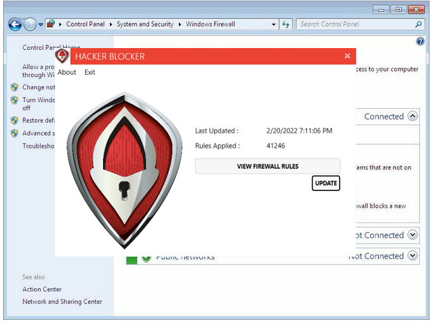The width and height of the screenshot is (432, 323).
Task: Open Control Panel Home link
Action: 51,47
